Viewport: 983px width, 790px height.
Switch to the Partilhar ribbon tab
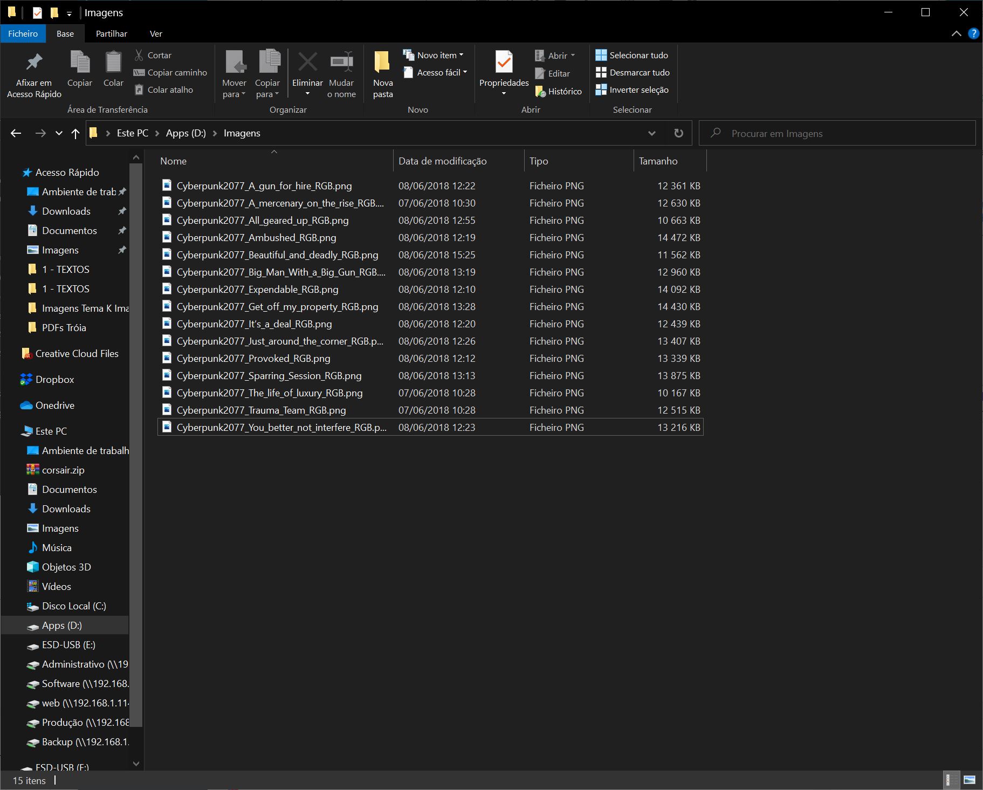click(x=112, y=33)
